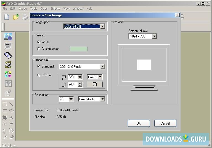The image size is (212, 148).
Task: Select the Eraser tool
Action: point(12,137)
